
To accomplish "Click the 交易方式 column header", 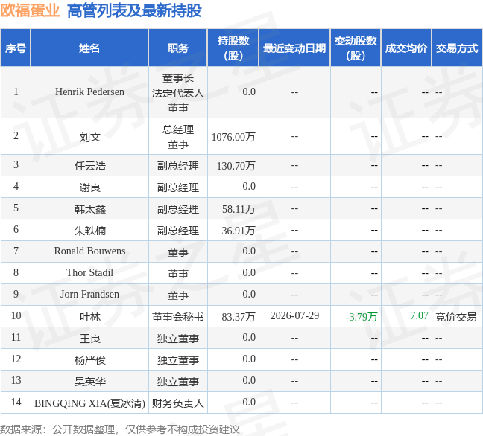I will pos(457,48).
